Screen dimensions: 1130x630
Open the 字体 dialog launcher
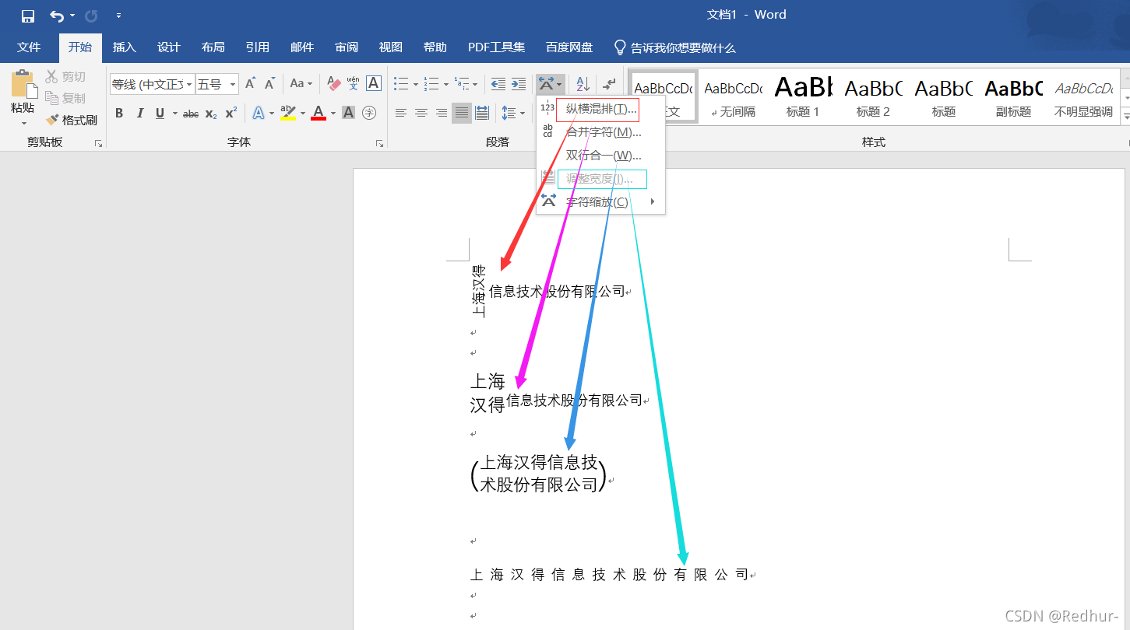[x=379, y=143]
